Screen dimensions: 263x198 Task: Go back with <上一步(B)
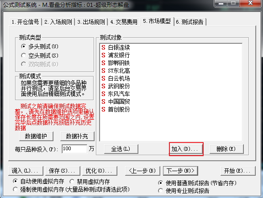(x=142, y=171)
